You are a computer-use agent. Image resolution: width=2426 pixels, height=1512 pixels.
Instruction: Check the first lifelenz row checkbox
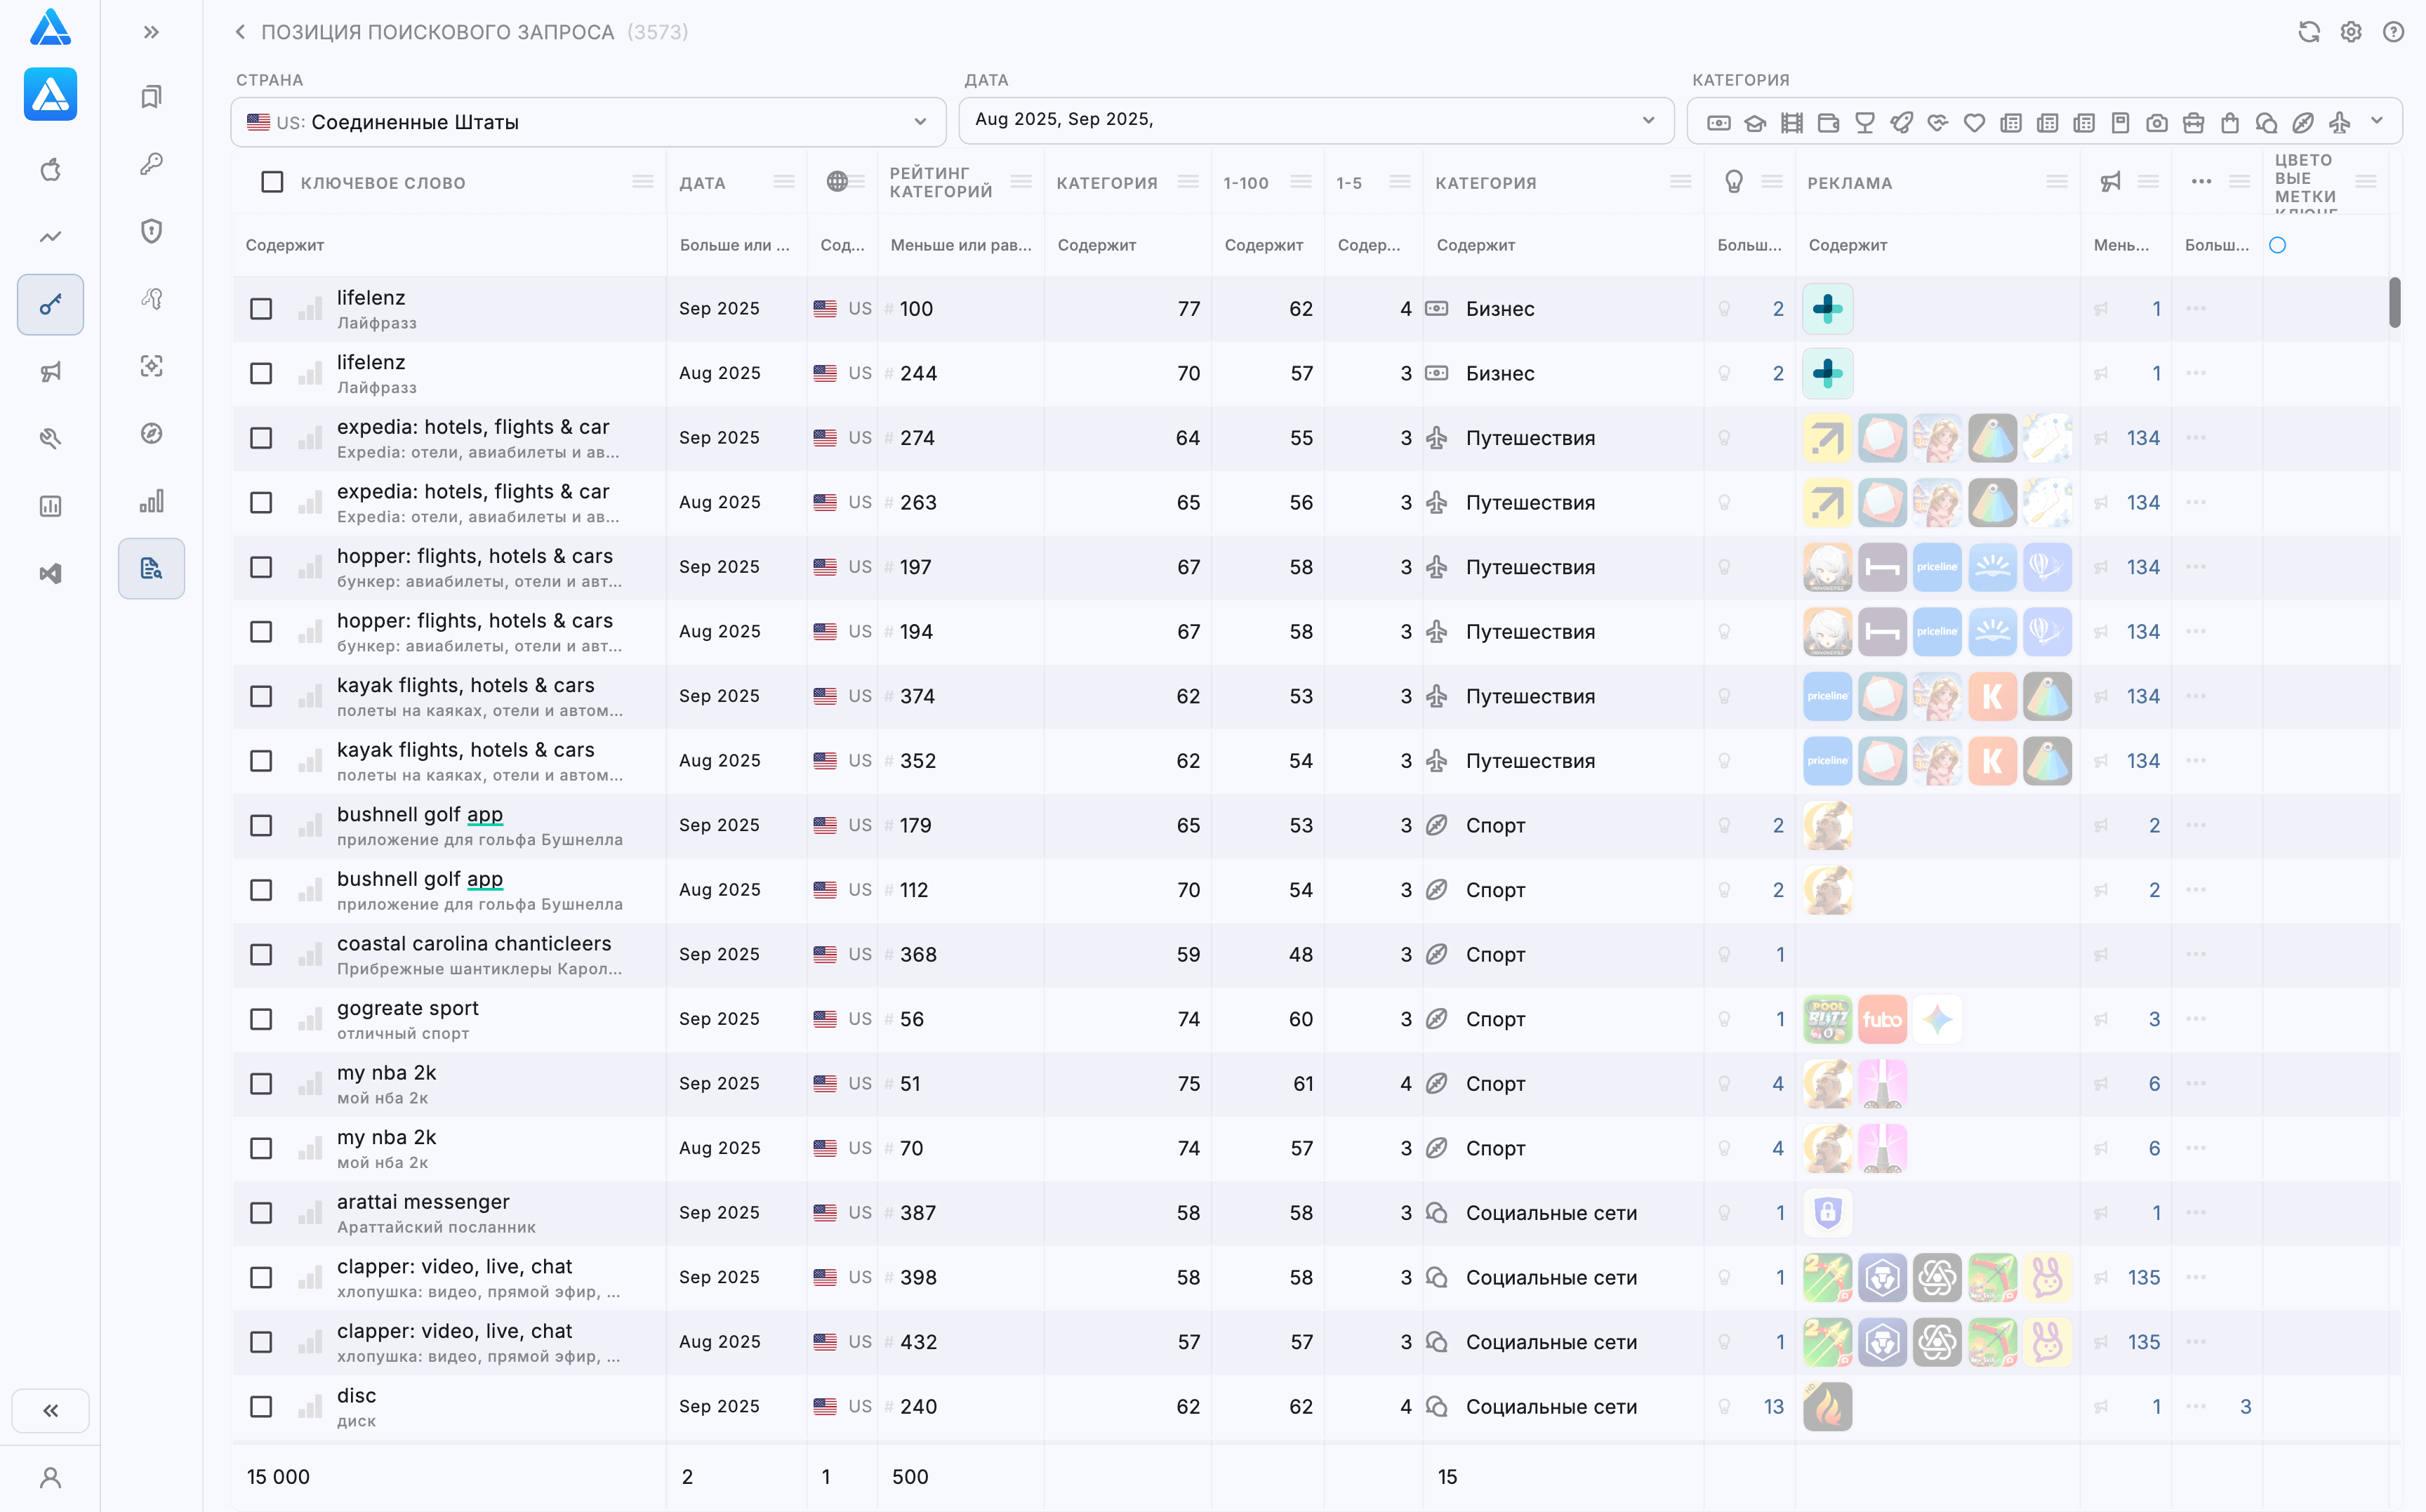coord(261,309)
